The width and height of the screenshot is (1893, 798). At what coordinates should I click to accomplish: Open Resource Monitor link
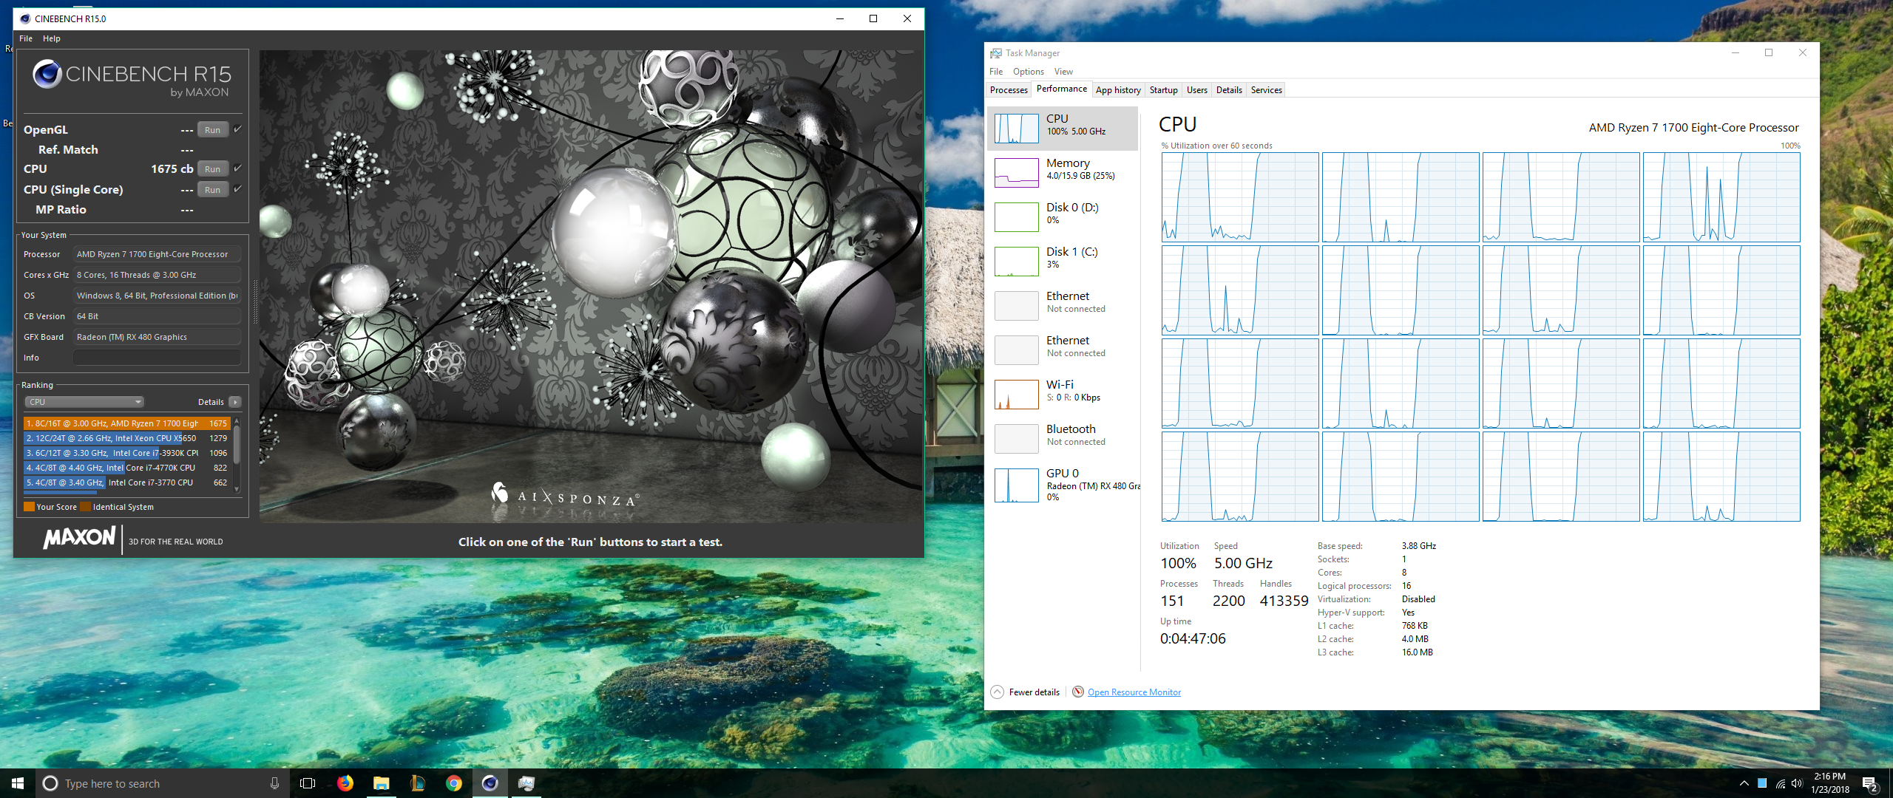[x=1134, y=692]
